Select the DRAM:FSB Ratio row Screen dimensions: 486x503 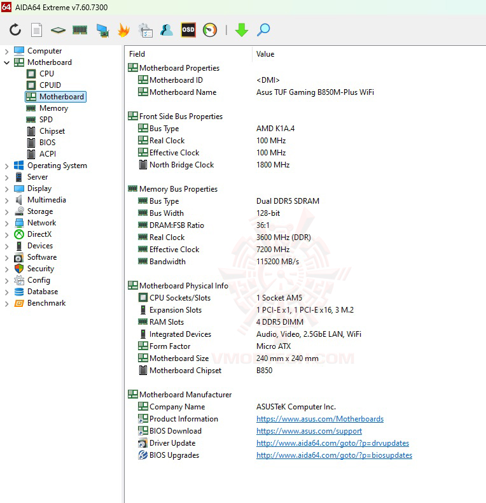(204, 225)
